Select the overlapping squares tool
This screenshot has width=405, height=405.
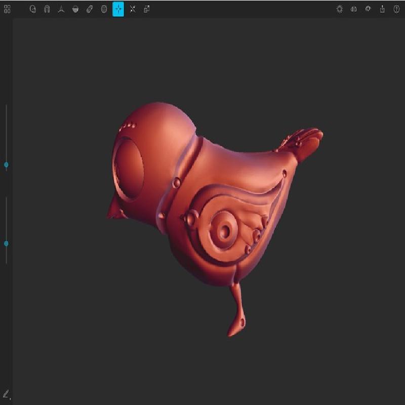pos(146,9)
